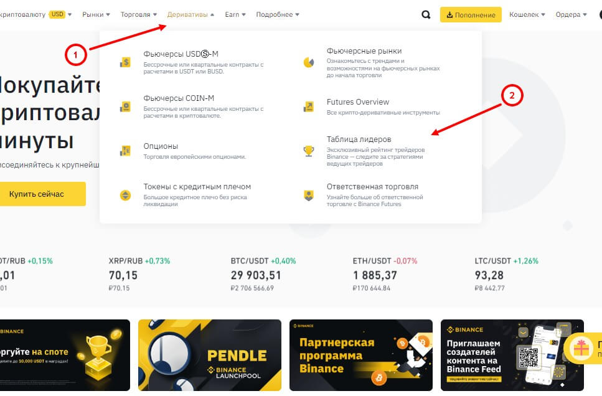The height and width of the screenshot is (396, 602).
Task: Click the USDⓈ-M futures dollar icon
Action: click(125, 62)
